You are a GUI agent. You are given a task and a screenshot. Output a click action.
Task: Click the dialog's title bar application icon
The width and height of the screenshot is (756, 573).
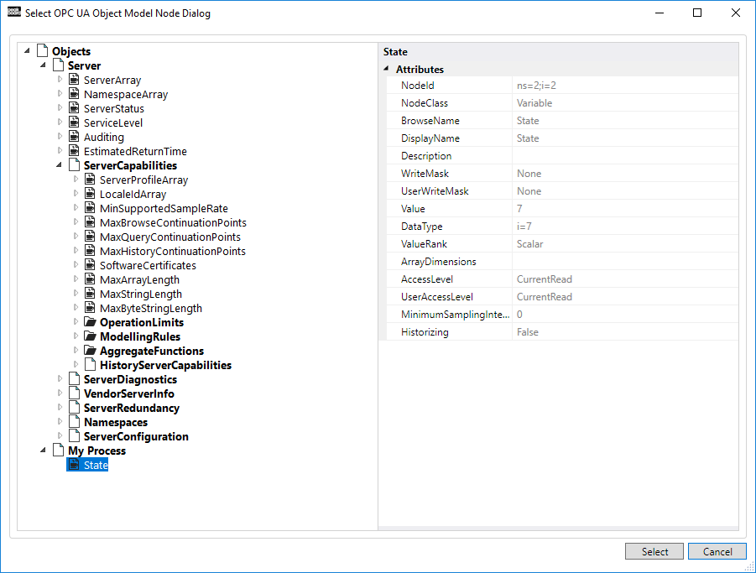[x=13, y=13]
